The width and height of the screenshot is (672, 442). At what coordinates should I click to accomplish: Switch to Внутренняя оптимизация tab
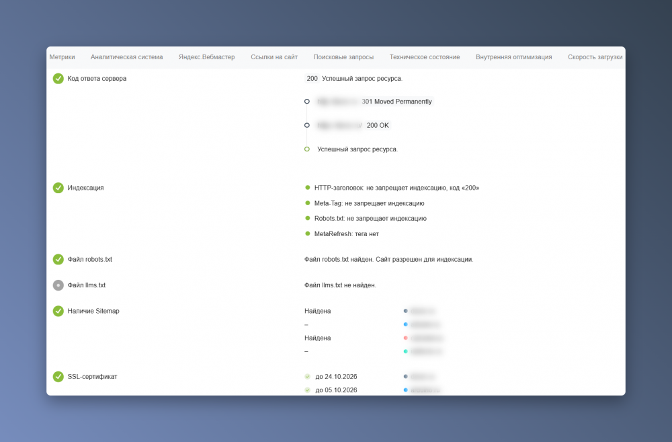513,57
